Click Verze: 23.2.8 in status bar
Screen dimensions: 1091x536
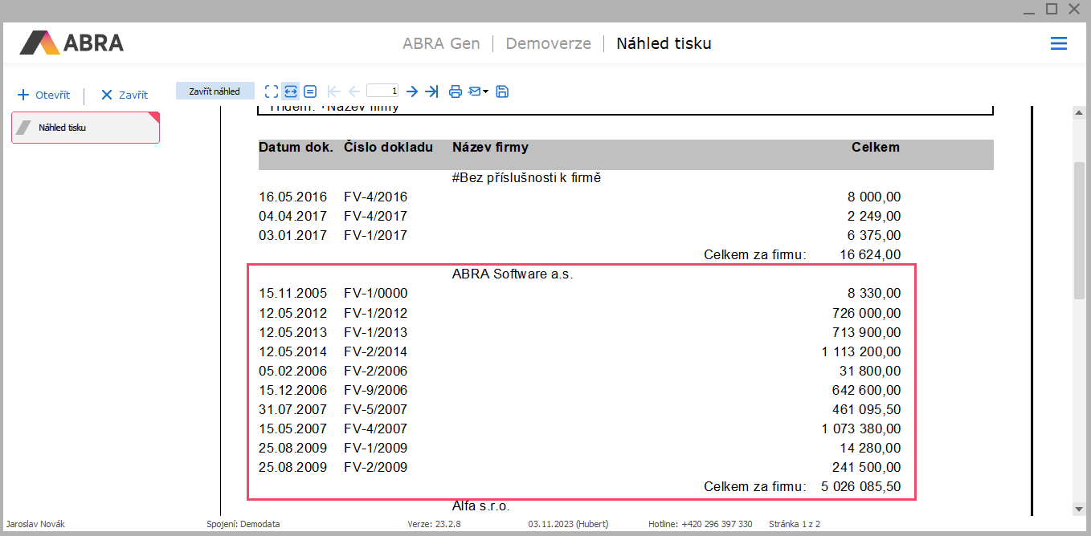click(x=435, y=524)
